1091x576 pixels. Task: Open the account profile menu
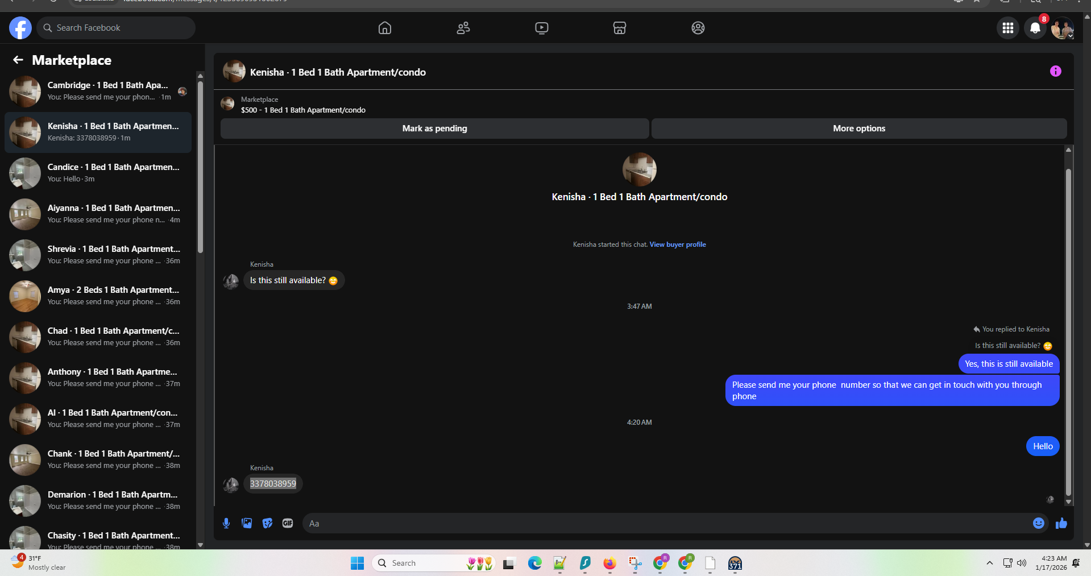[x=1062, y=28]
